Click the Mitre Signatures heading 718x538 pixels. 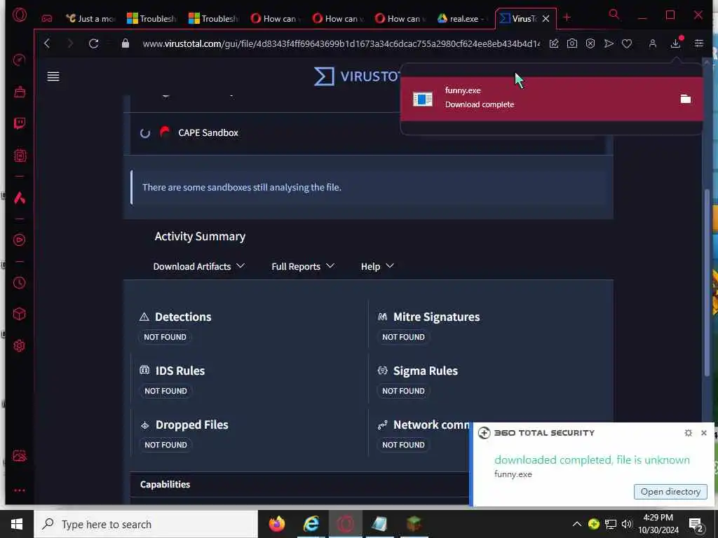pyautogui.click(x=436, y=317)
